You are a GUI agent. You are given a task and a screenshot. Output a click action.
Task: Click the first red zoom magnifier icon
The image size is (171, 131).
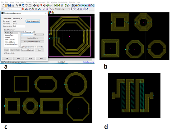click(x=41, y=5)
